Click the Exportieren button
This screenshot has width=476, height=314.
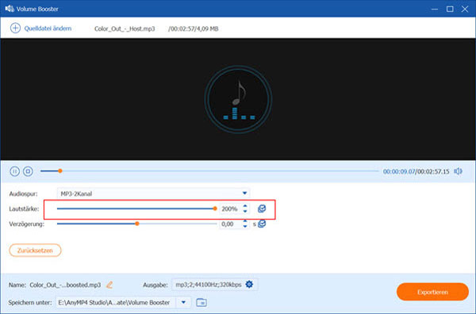point(432,292)
